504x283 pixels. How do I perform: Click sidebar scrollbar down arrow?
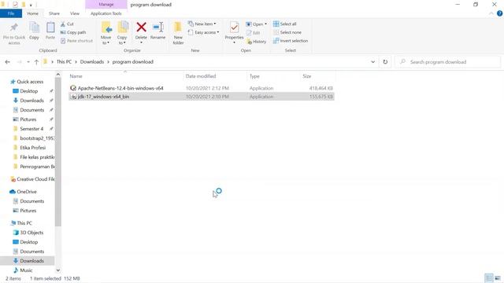point(57,270)
